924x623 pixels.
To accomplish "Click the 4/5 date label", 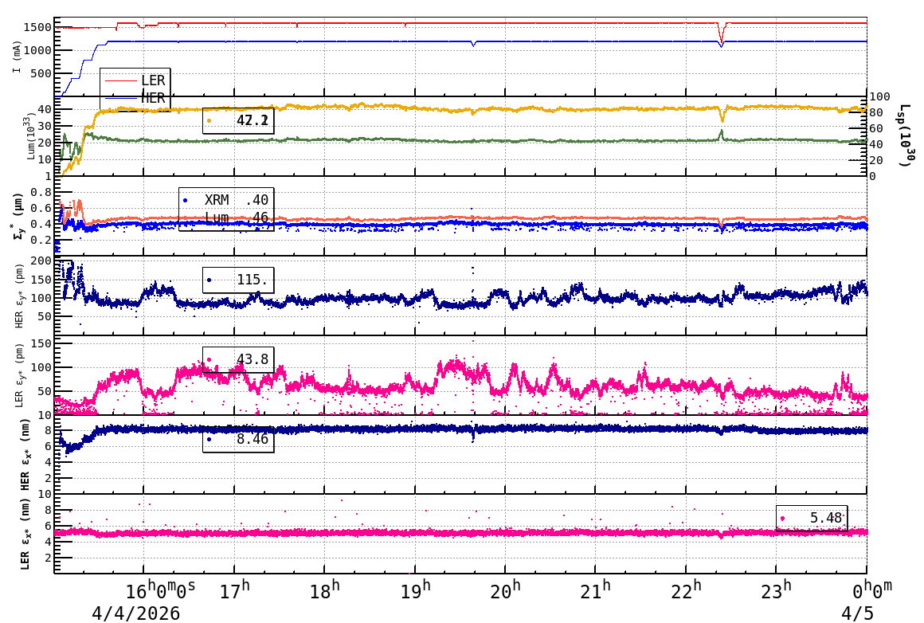I will tap(857, 613).
